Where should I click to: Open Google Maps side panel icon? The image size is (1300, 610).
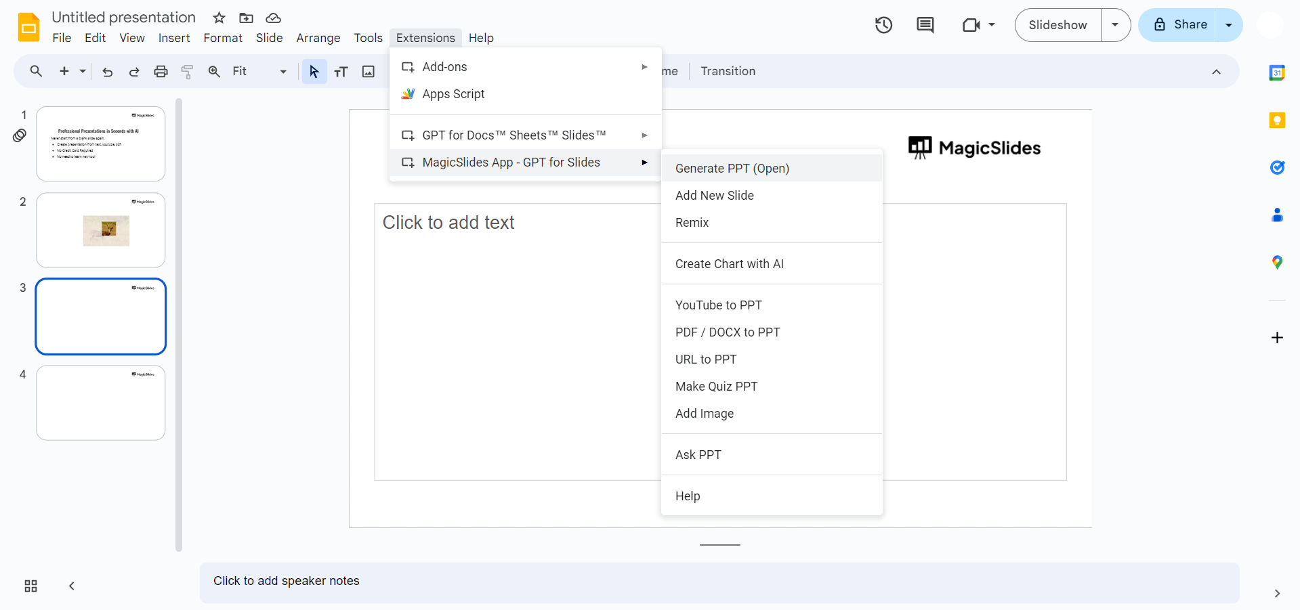1277,263
